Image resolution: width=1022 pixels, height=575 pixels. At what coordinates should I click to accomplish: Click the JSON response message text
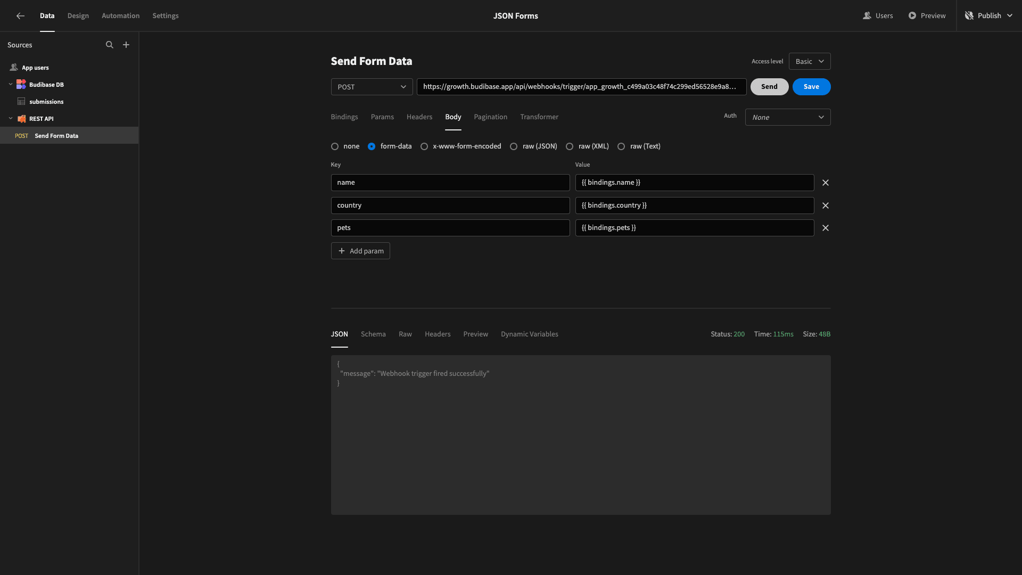(x=415, y=374)
